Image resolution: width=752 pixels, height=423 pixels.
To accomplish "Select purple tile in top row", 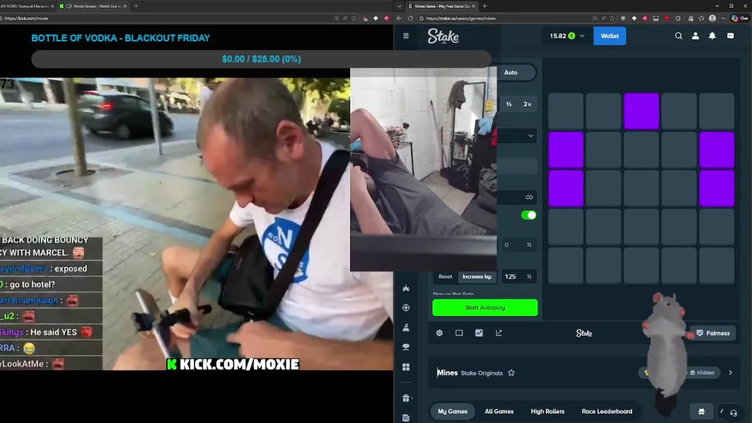I will pyautogui.click(x=642, y=111).
